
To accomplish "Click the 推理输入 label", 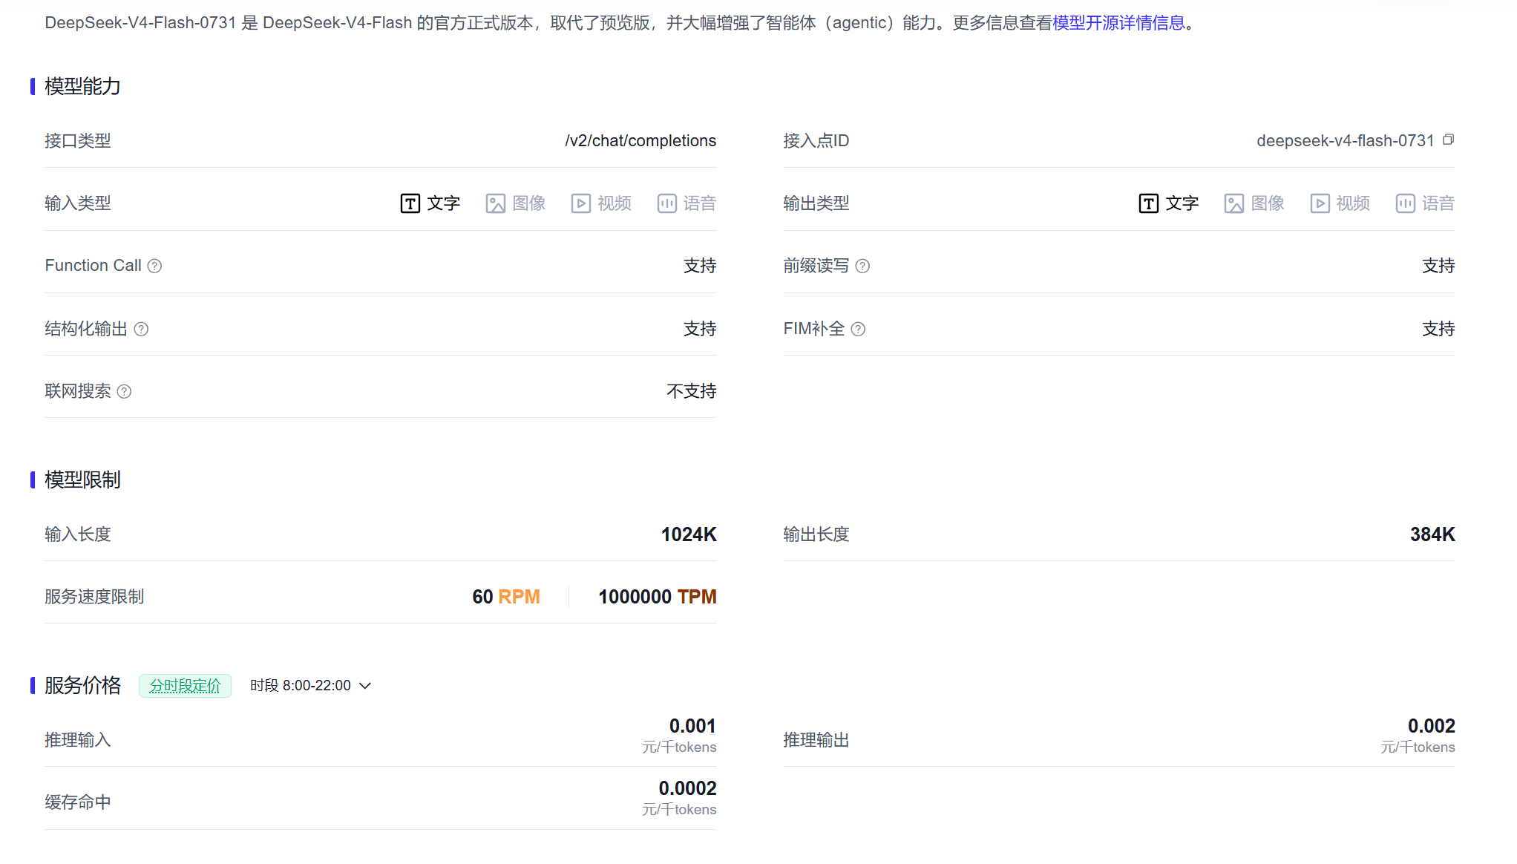I will (78, 740).
